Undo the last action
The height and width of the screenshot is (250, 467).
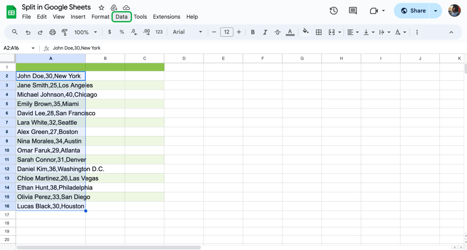(28, 32)
